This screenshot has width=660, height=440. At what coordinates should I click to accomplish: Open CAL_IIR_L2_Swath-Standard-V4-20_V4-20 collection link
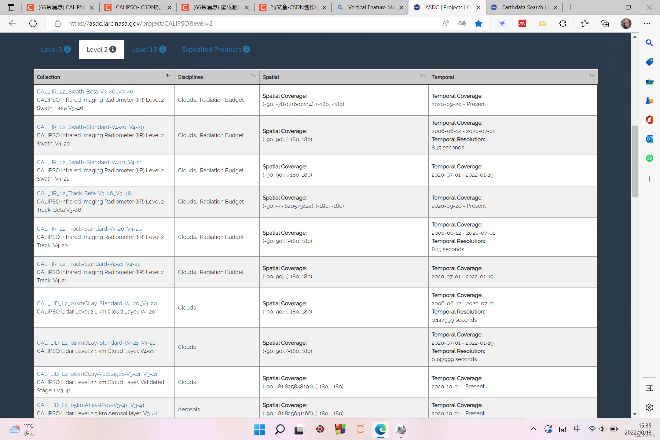coord(90,127)
